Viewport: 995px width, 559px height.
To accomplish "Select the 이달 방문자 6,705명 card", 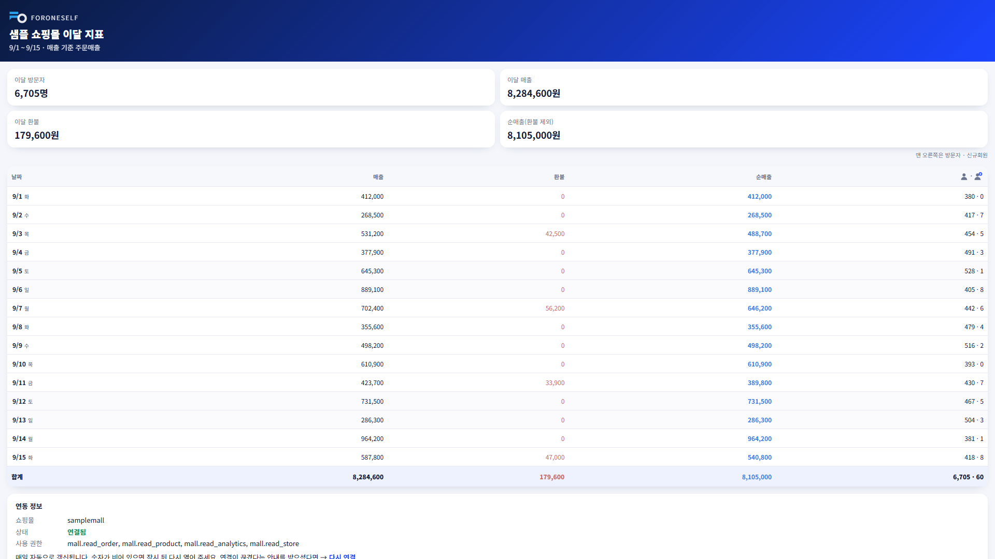I will pos(251,87).
